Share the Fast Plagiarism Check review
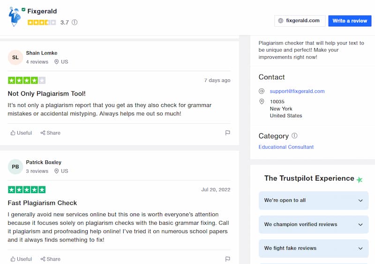 click(x=50, y=259)
